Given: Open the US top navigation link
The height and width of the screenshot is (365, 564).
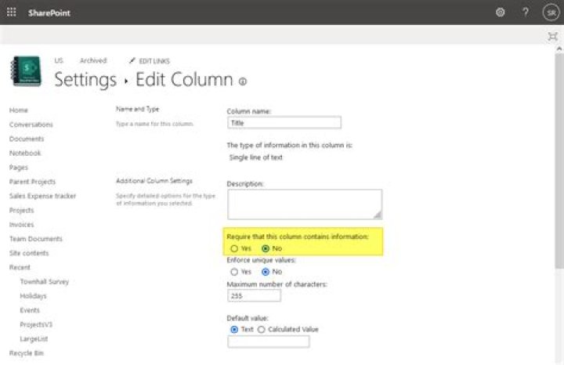Looking at the screenshot, I should [59, 60].
